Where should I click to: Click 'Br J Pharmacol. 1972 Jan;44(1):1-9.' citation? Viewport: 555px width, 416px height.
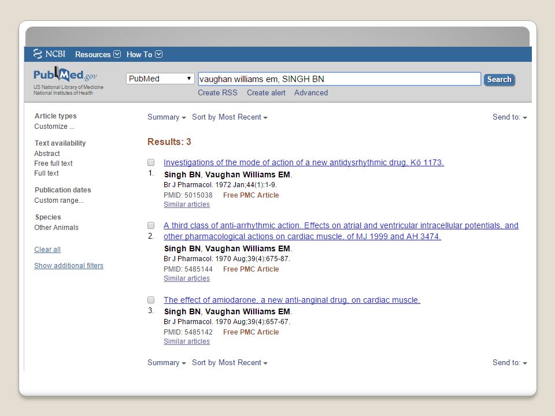pyautogui.click(x=220, y=185)
